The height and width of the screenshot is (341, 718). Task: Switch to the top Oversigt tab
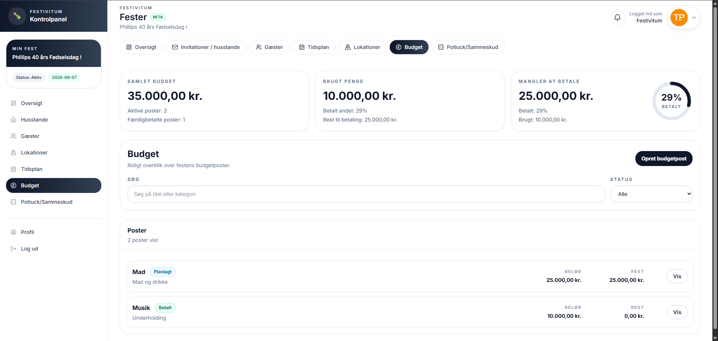[x=141, y=47]
